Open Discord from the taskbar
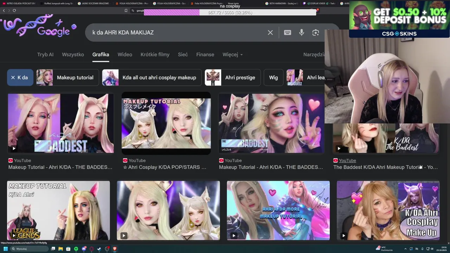 (x=84, y=249)
